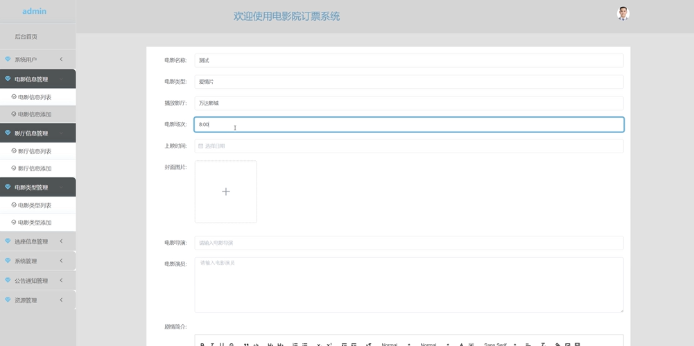Click the diamond icon beside 电影信息管理

[x=8, y=79]
